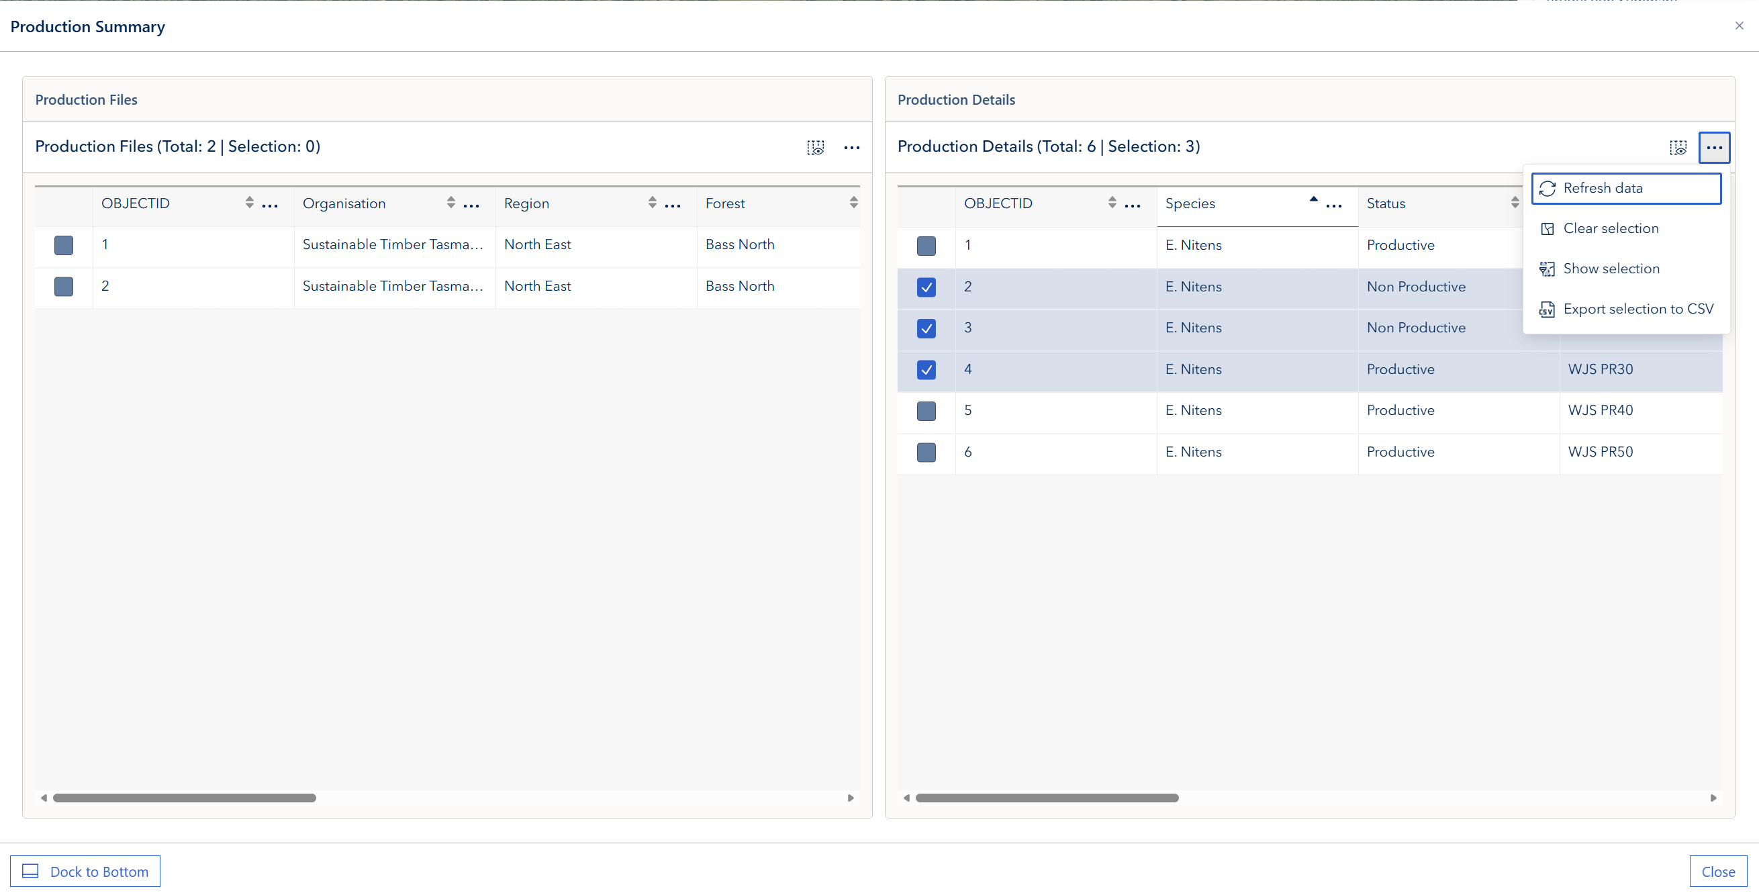Viewport: 1759px width, 893px height.
Task: Choose Clear selection menu item
Action: tap(1626, 229)
